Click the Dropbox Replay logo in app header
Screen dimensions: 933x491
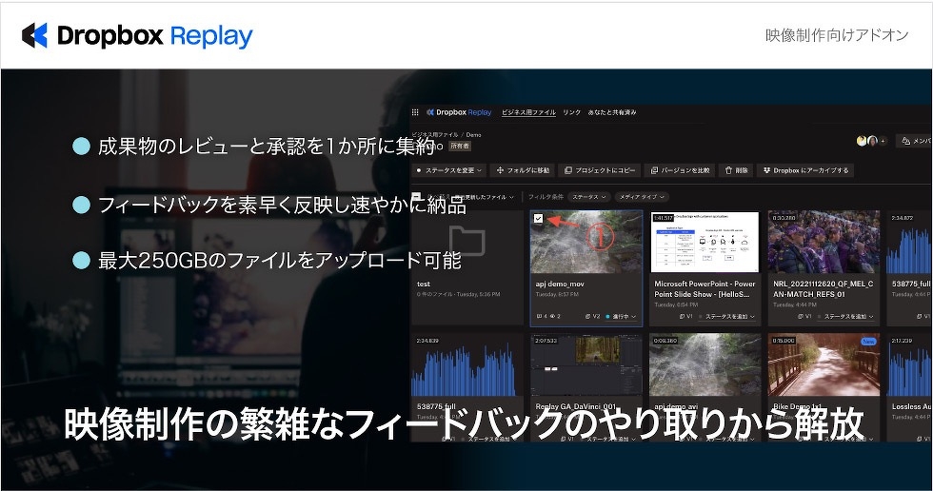459,111
